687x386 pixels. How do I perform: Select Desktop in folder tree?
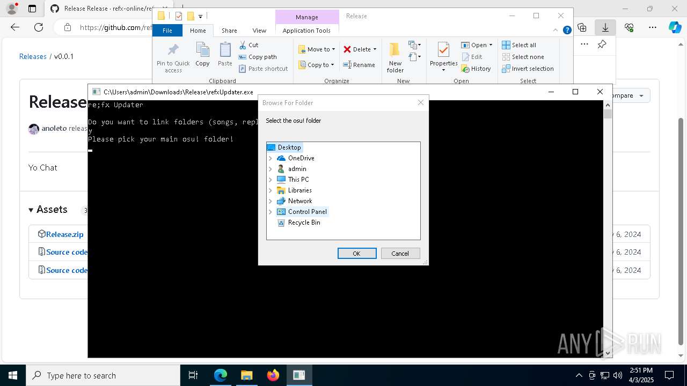[289, 147]
